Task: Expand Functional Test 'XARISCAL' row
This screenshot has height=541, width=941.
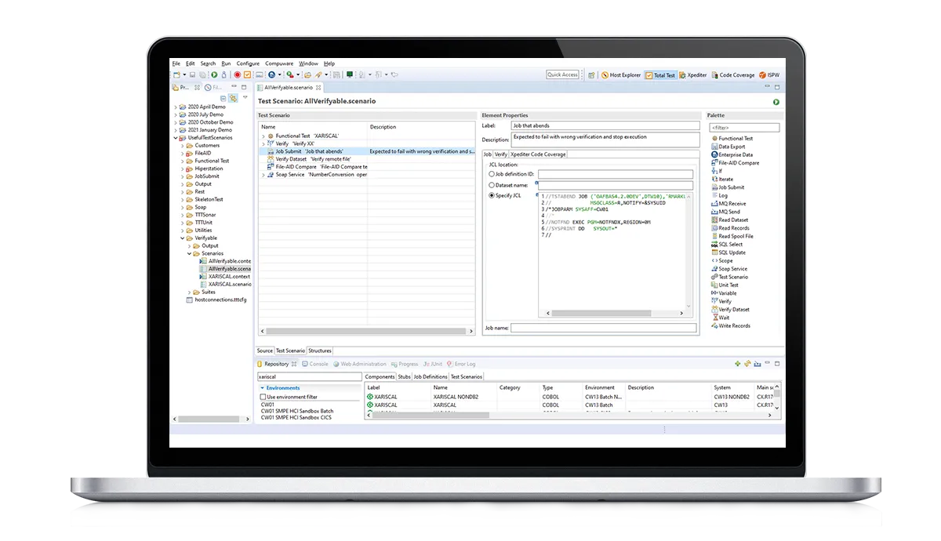Action: pyautogui.click(x=263, y=136)
